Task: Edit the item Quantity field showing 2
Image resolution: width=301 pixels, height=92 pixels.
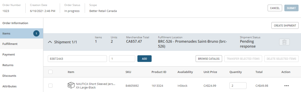Action: [x=238, y=86]
